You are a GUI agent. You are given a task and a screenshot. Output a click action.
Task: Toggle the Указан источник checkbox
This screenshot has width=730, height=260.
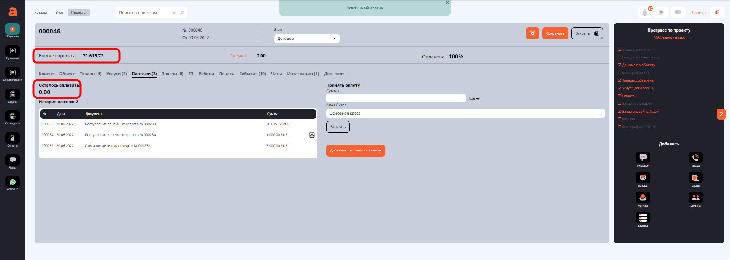click(619, 49)
